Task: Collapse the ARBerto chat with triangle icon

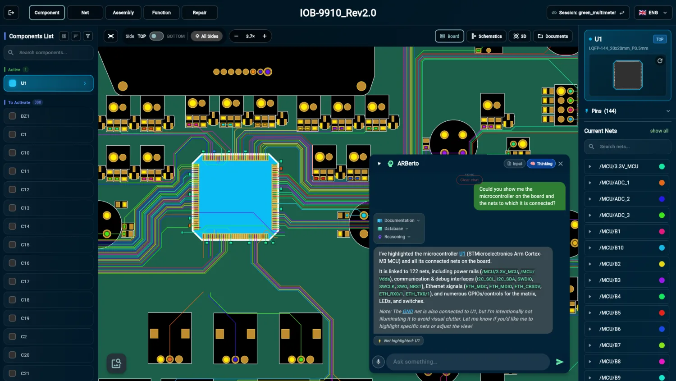Action: (x=379, y=164)
